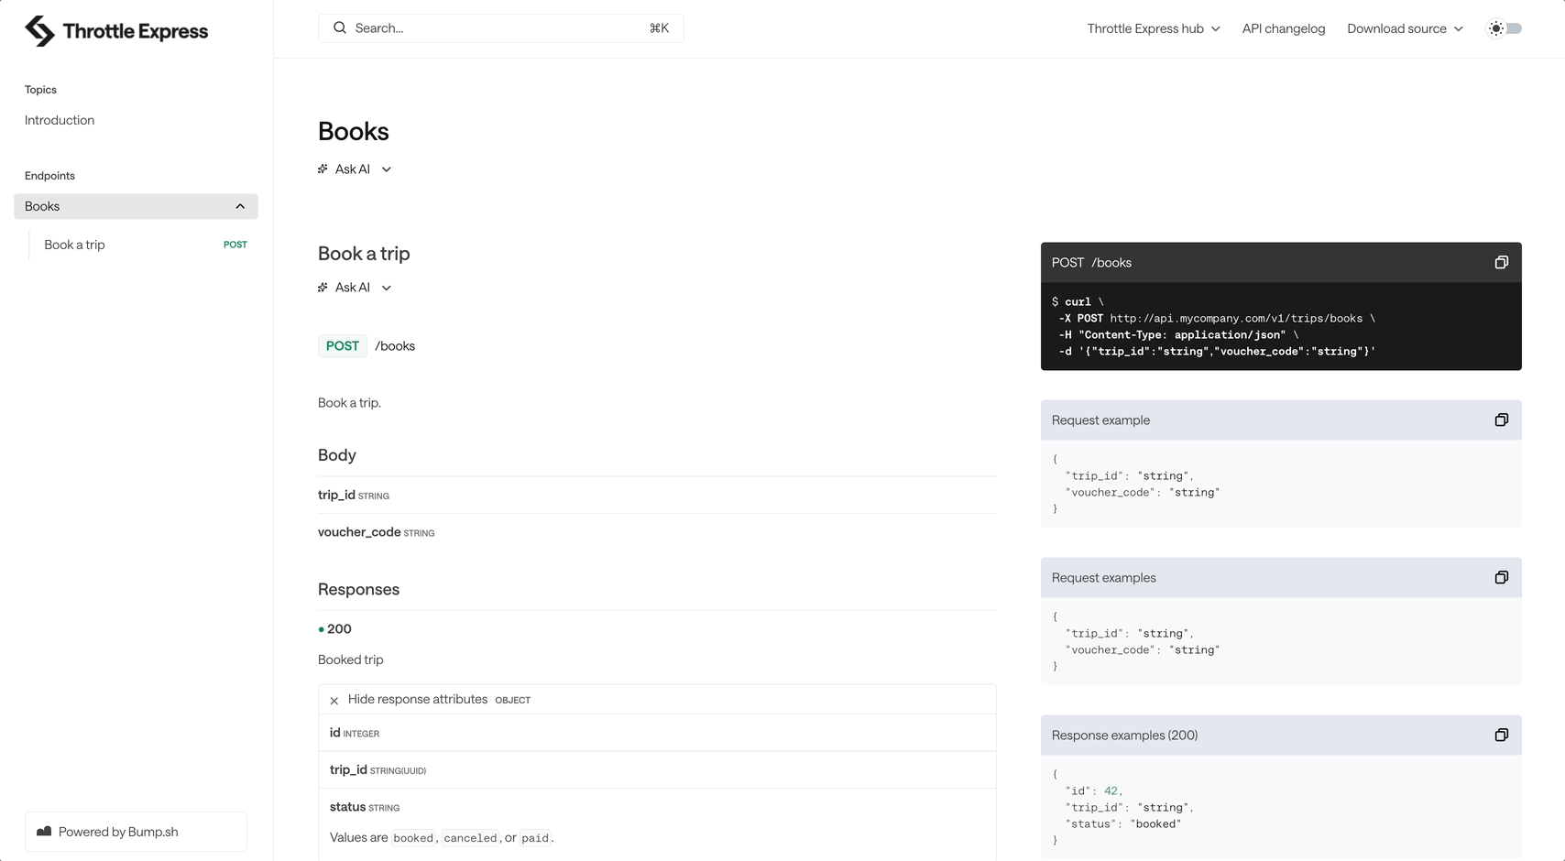Copy the Request examples payload
The width and height of the screenshot is (1565, 861).
point(1501,577)
